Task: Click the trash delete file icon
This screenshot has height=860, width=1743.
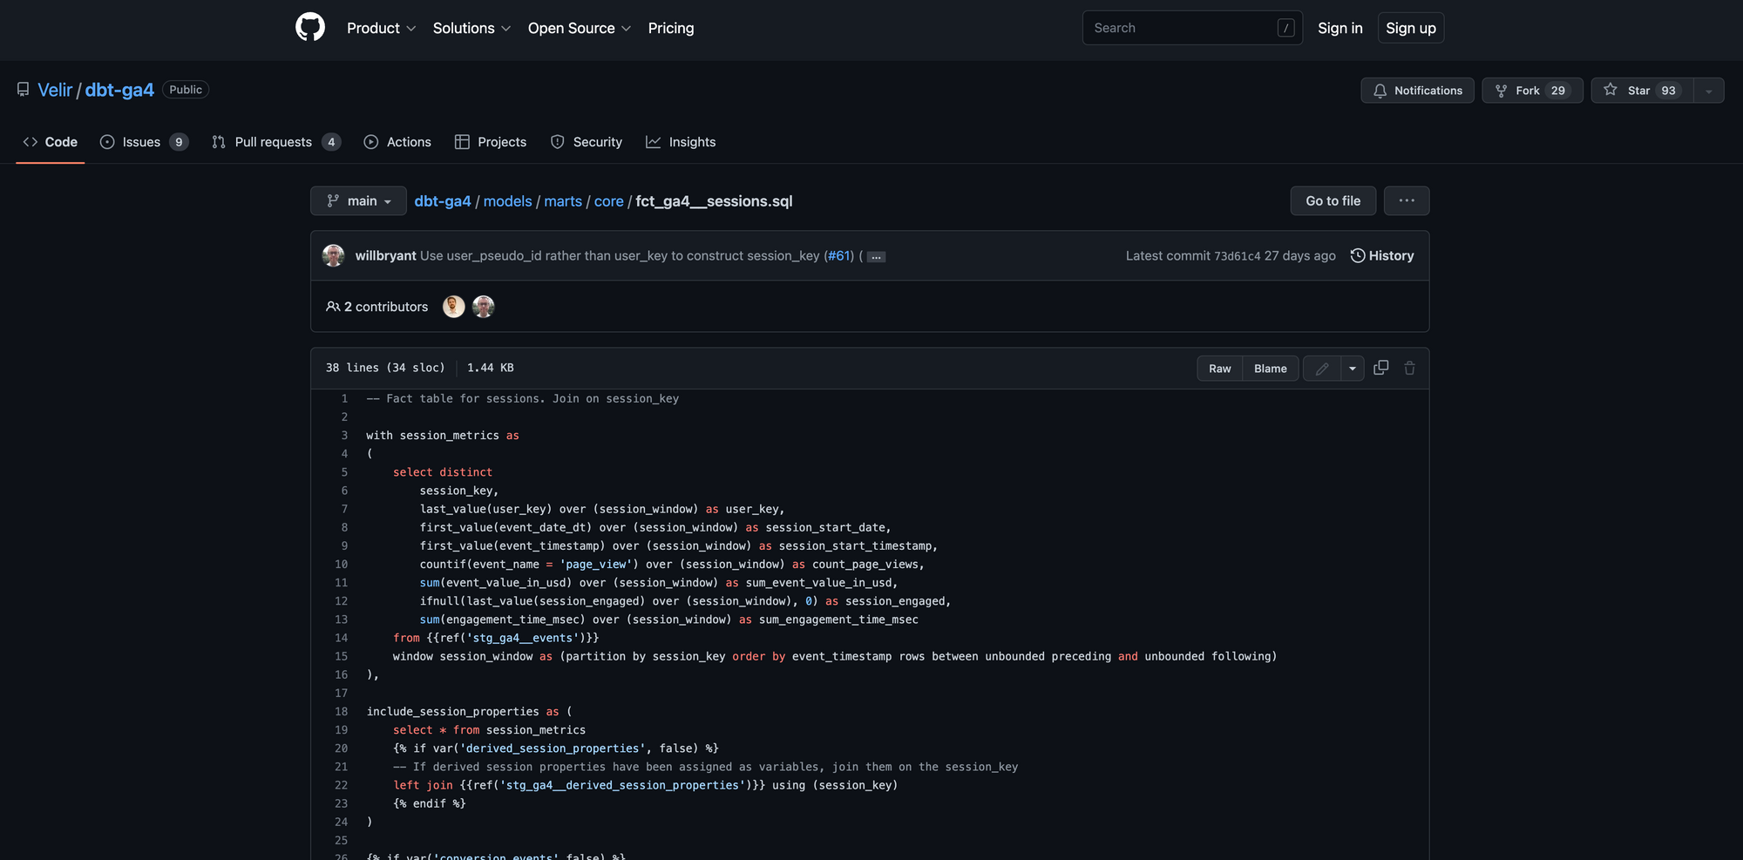Action: click(x=1409, y=368)
